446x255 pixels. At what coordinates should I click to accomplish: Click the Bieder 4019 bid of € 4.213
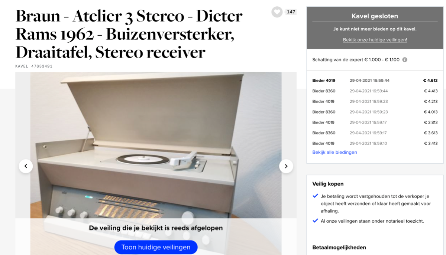pos(375,101)
